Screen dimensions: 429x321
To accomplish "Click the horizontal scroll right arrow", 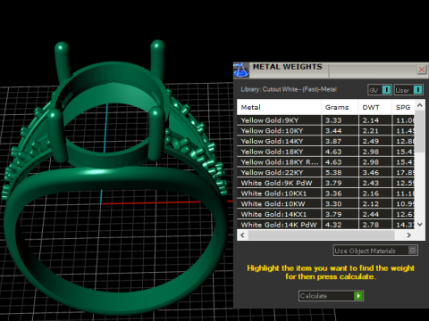I will pyautogui.click(x=408, y=235).
